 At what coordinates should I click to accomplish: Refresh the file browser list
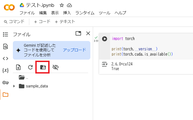30,67
